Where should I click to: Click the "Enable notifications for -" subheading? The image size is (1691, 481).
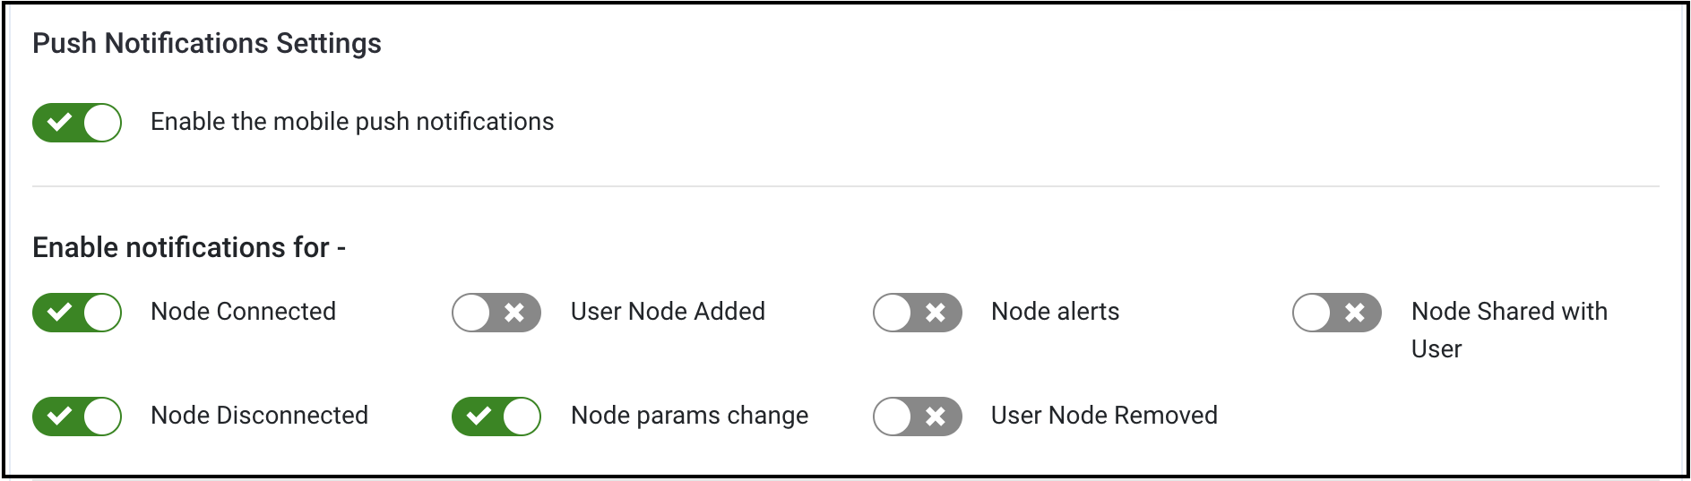(189, 247)
